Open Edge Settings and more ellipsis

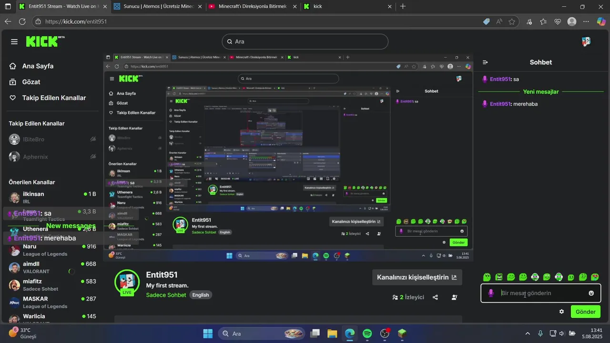tap(586, 21)
